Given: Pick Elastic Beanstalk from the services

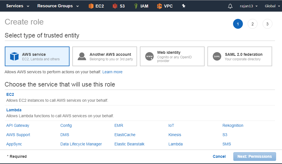Looking at the screenshot, I should pyautogui.click(x=129, y=144).
